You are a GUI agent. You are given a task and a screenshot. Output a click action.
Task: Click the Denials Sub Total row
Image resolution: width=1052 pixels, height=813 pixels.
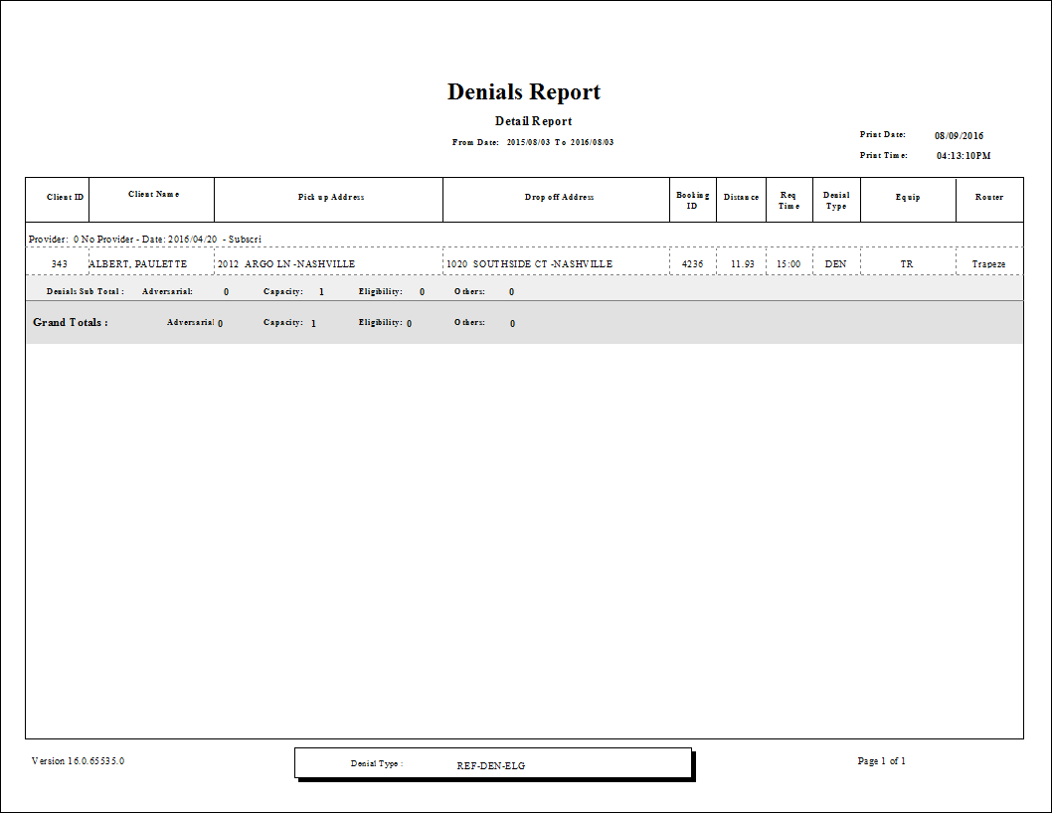pos(81,290)
